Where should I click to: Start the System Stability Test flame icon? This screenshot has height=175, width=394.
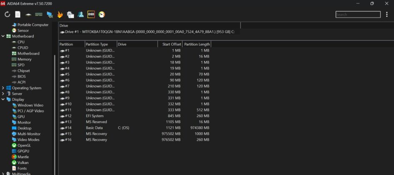pos(60,15)
